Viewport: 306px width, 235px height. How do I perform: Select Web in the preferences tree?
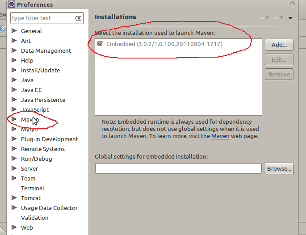point(27,227)
